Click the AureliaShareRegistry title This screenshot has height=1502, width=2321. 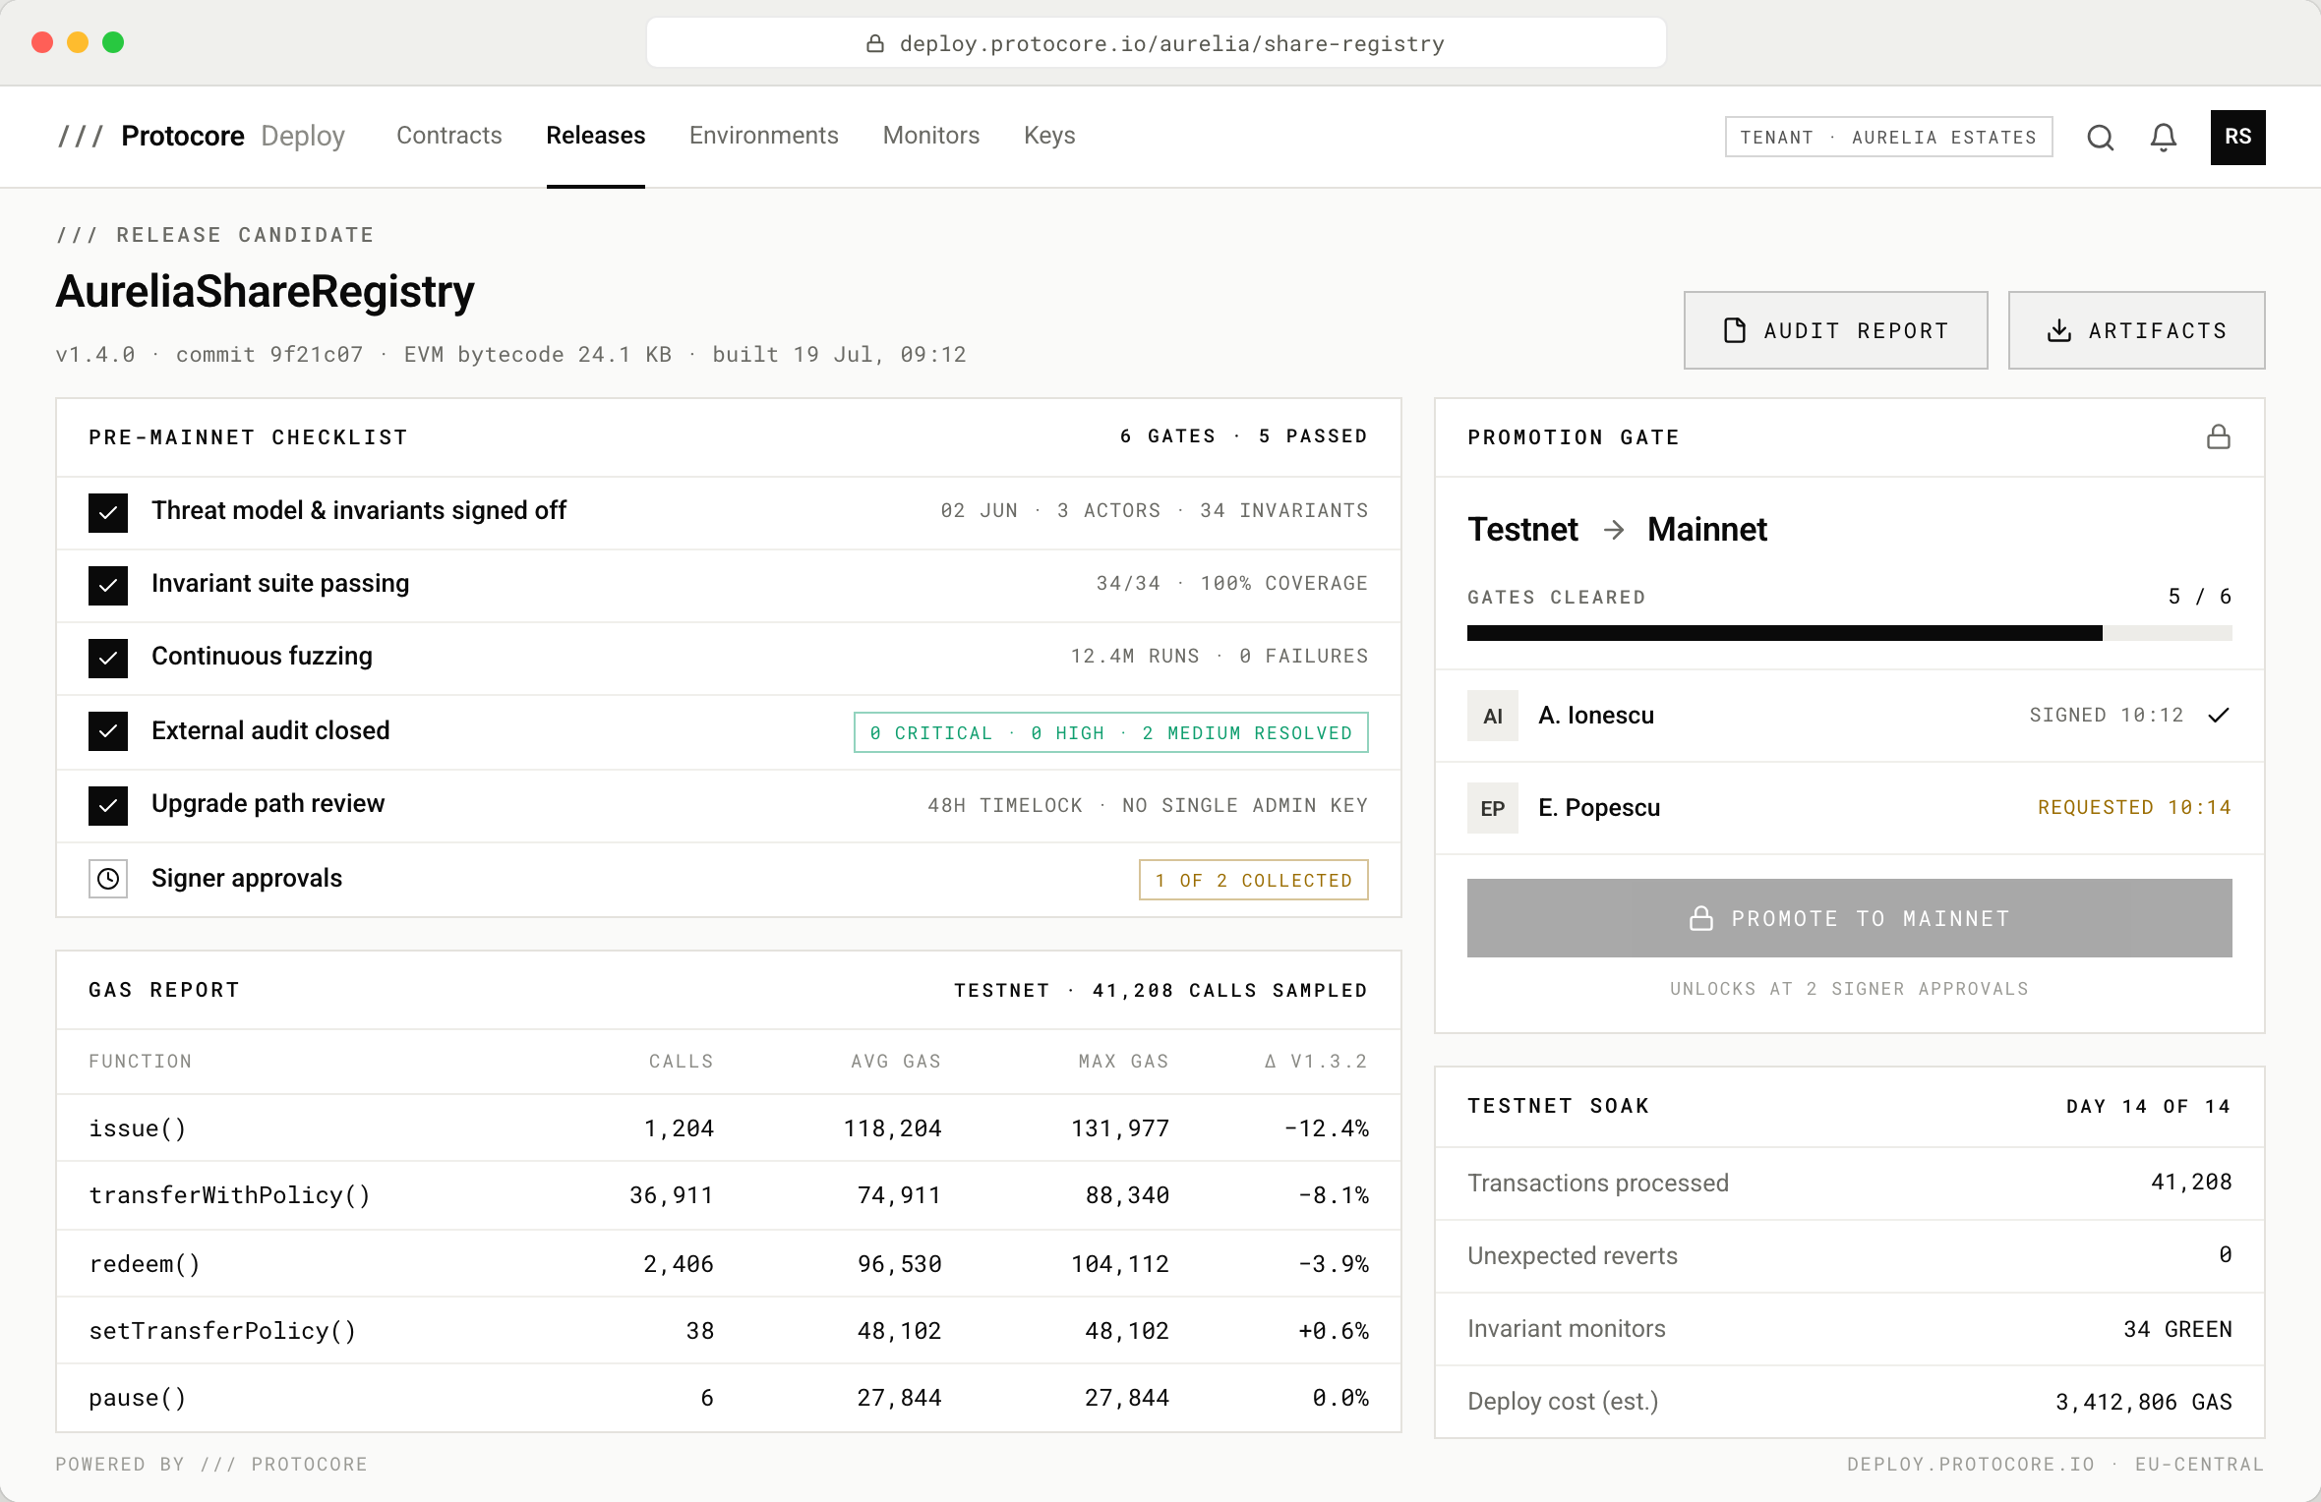pyautogui.click(x=266, y=292)
